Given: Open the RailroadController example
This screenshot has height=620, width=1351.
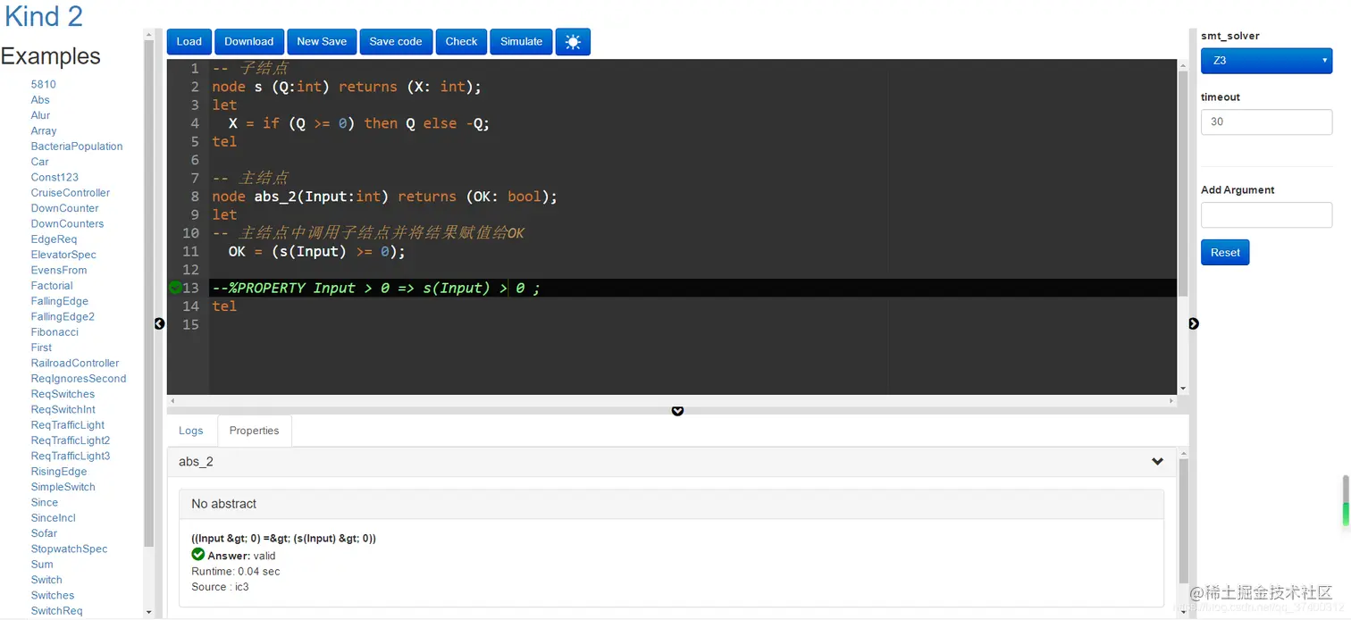Looking at the screenshot, I should pos(75,364).
